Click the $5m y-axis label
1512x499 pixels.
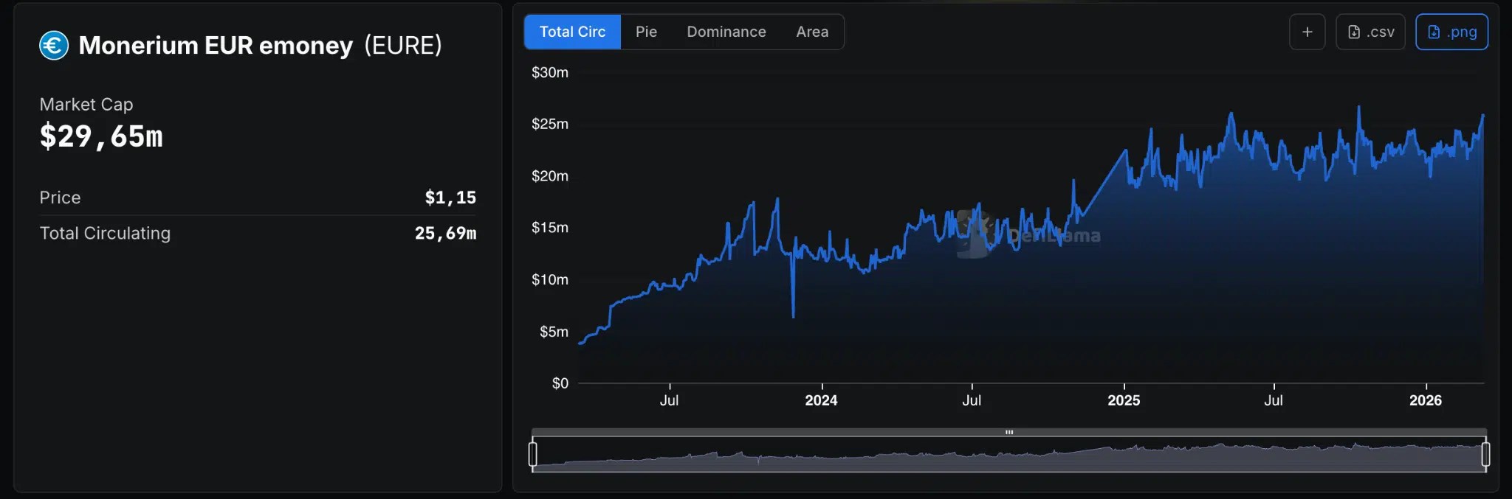pos(554,332)
